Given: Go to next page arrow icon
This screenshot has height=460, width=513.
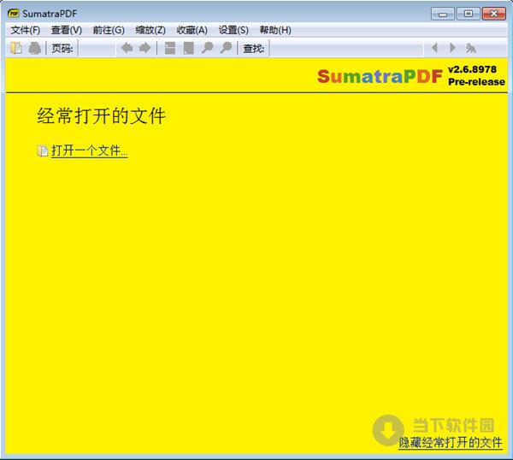Looking at the screenshot, I should [x=145, y=48].
